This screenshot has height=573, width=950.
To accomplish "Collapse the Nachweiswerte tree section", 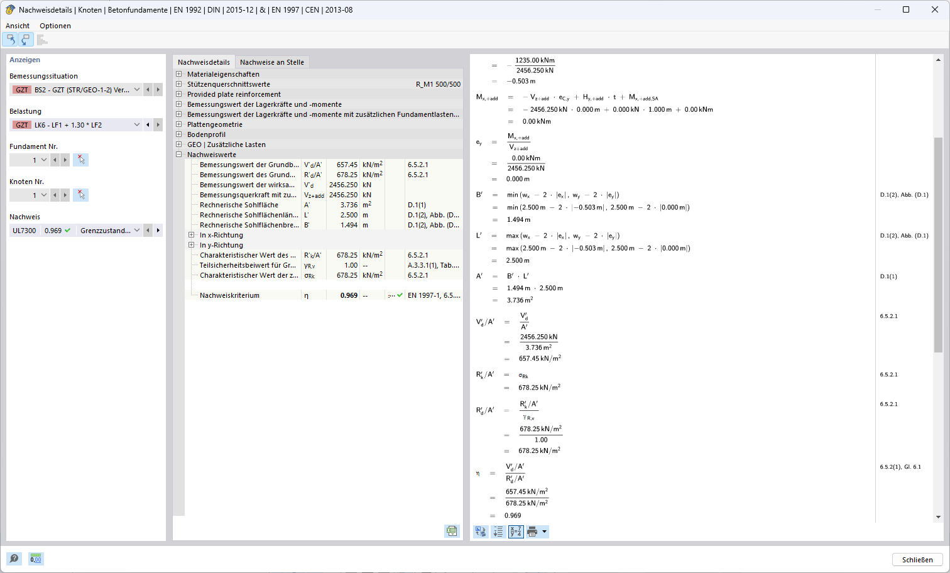I will 179,154.
